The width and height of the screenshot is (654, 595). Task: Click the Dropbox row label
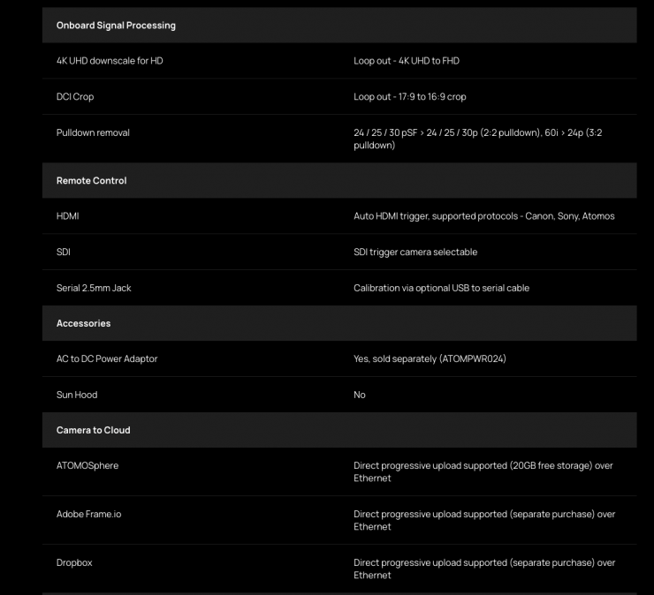coord(74,562)
